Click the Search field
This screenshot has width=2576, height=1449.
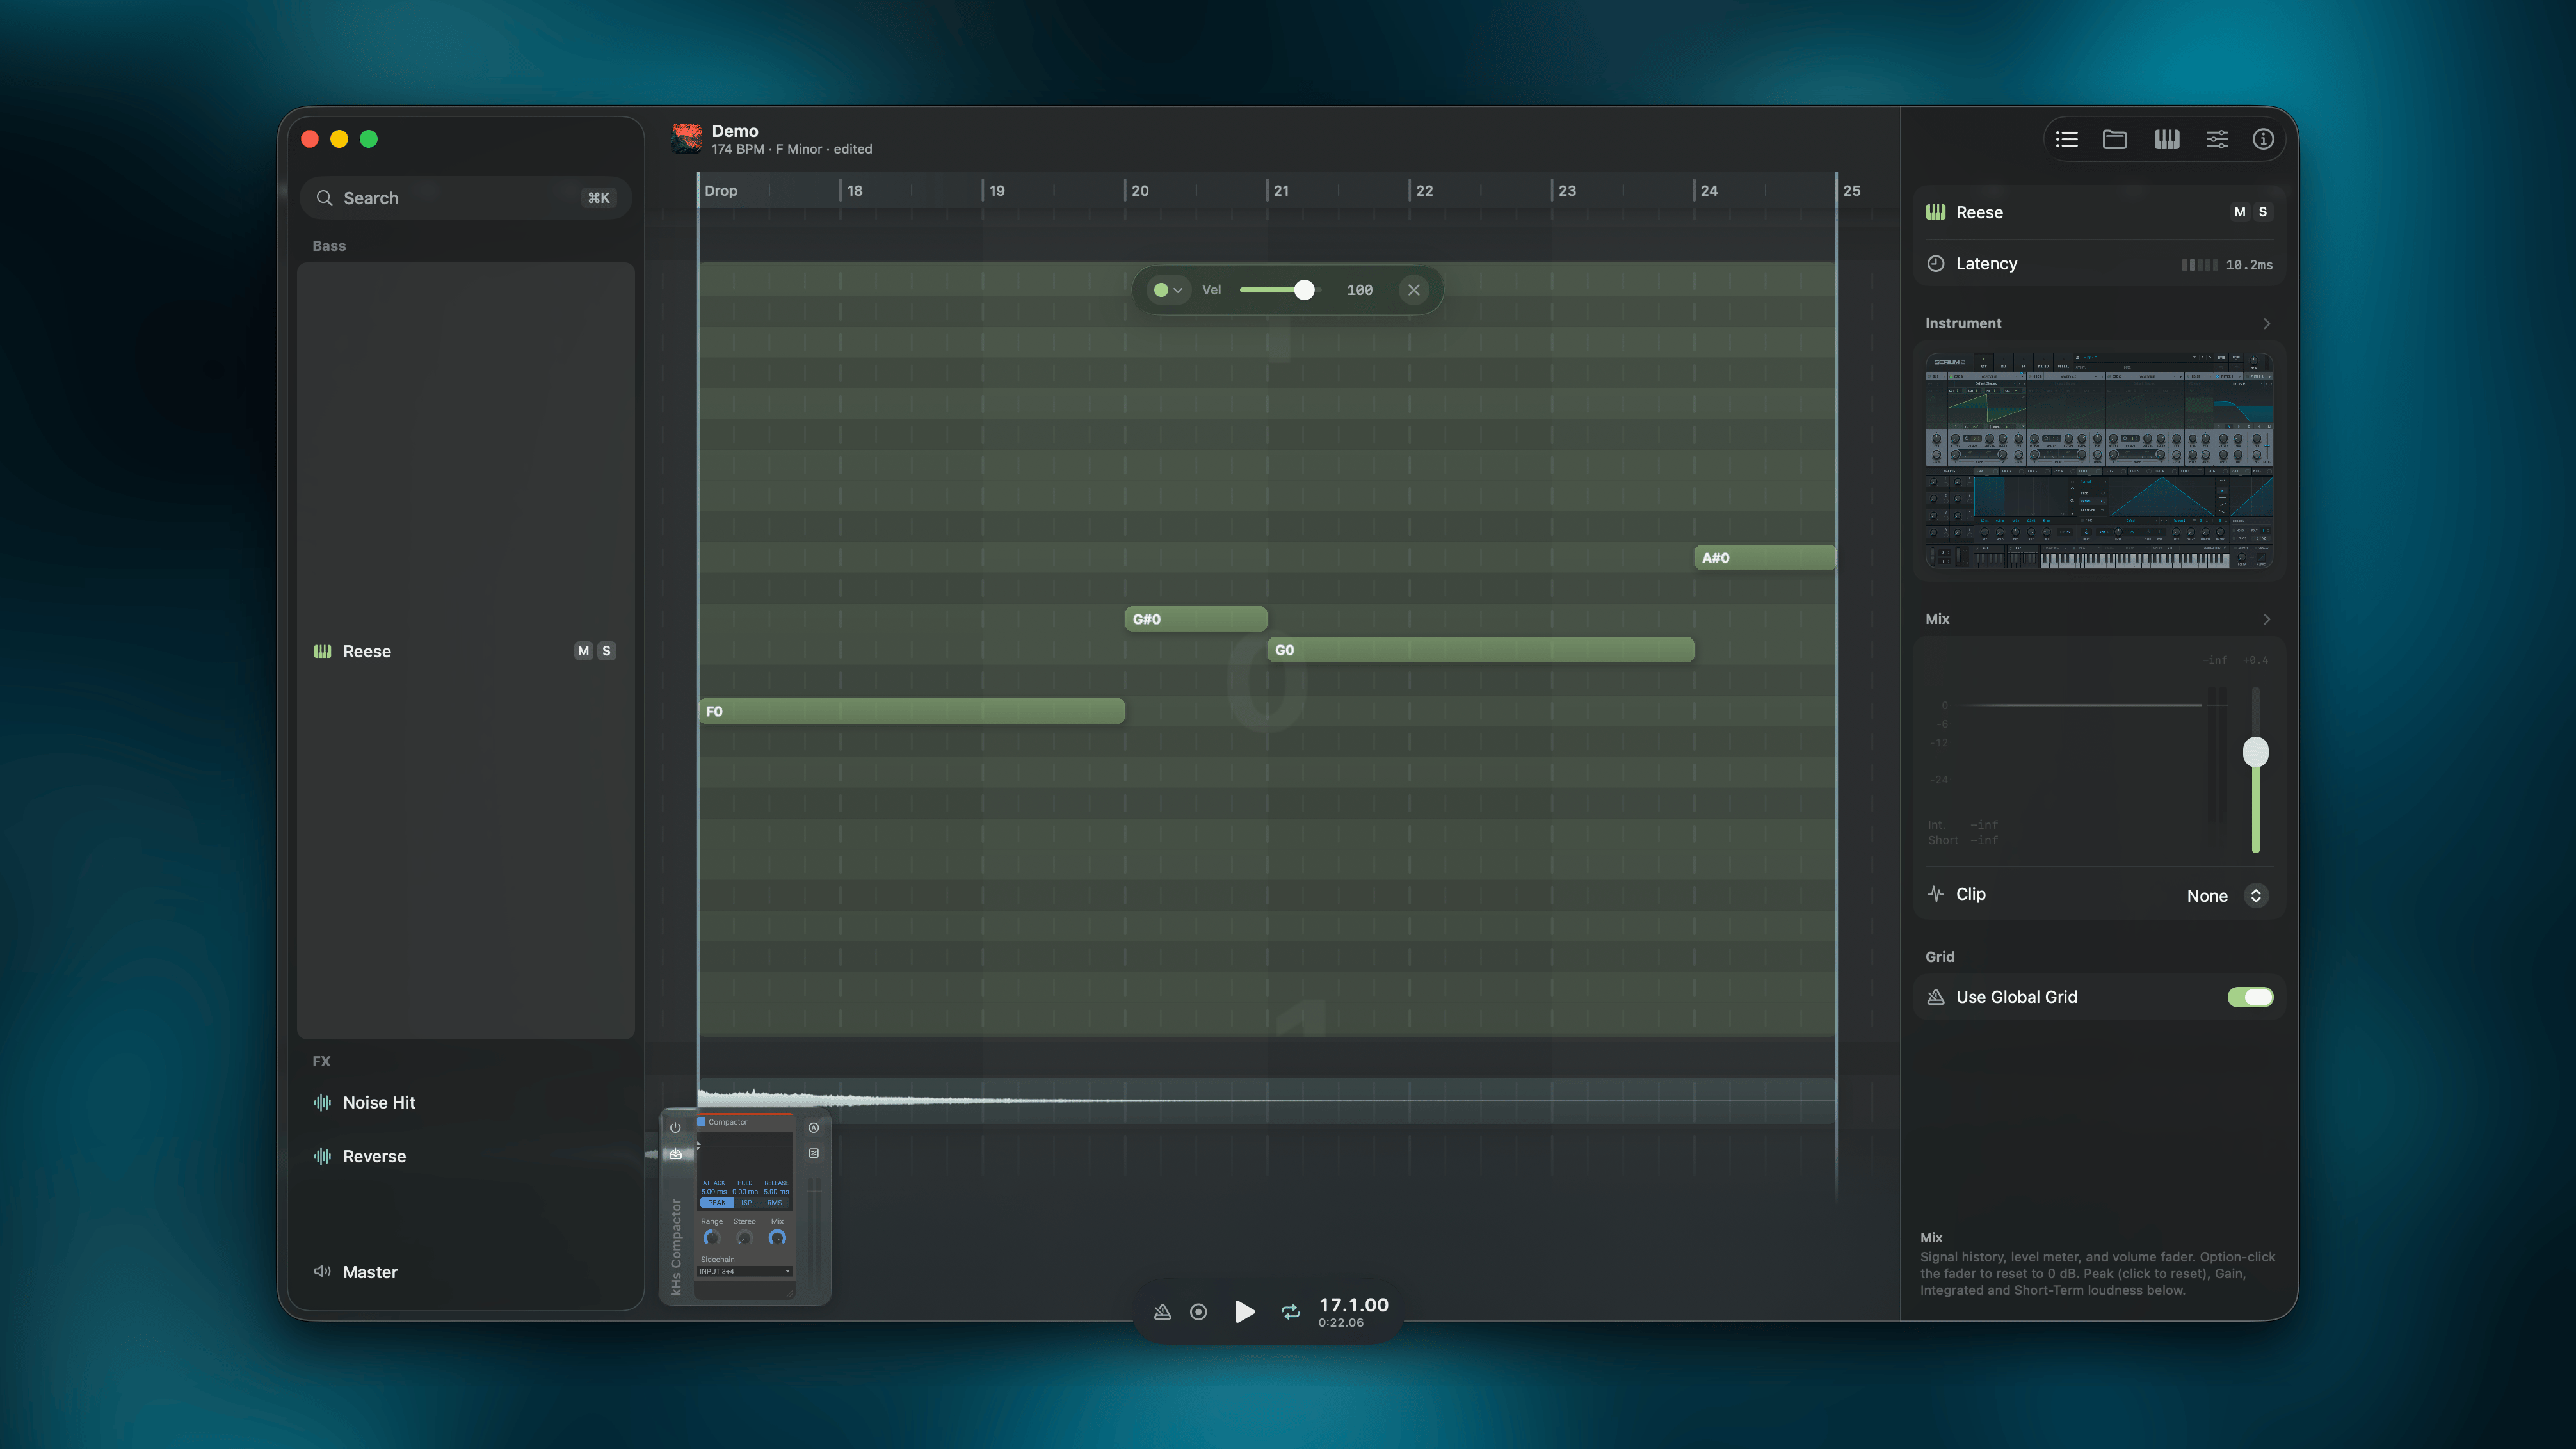click(x=465, y=198)
